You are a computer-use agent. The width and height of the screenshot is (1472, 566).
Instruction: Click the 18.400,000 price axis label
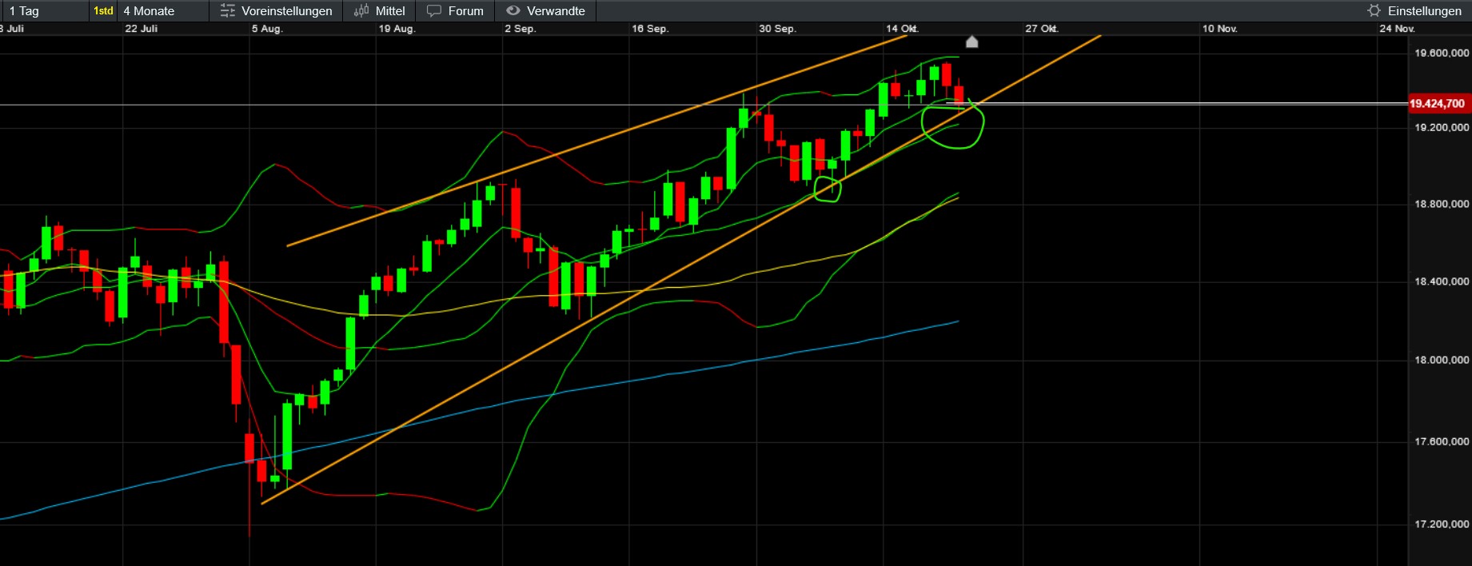pyautogui.click(x=1442, y=281)
